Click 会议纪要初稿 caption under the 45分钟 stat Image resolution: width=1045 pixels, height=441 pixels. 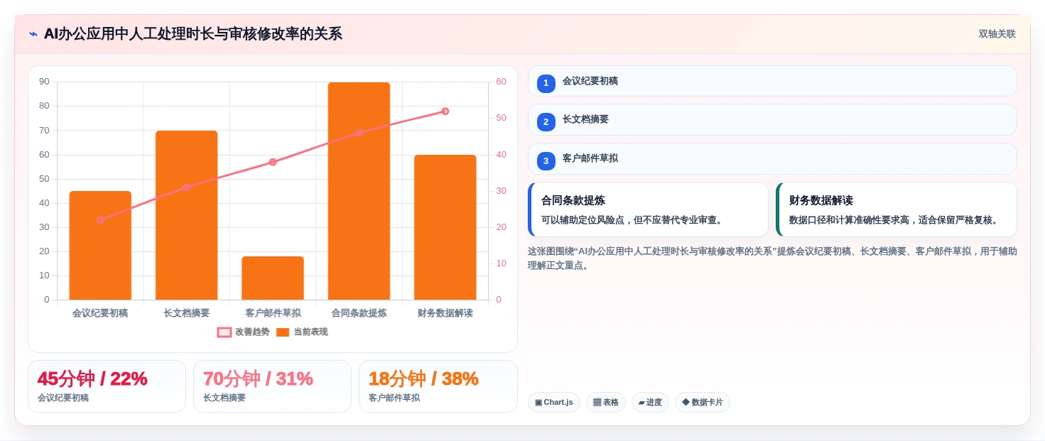pyautogui.click(x=63, y=398)
